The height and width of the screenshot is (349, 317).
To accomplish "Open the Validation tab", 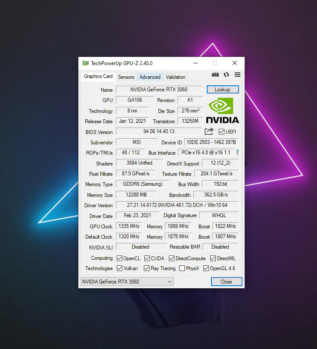I will pos(176,77).
